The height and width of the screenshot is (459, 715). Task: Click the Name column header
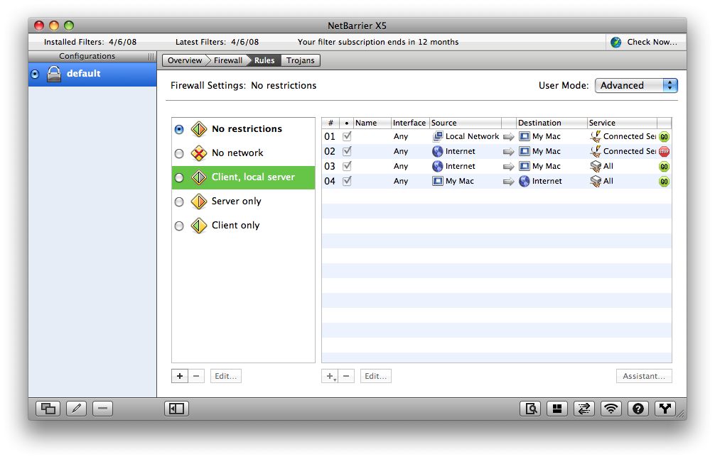372,123
